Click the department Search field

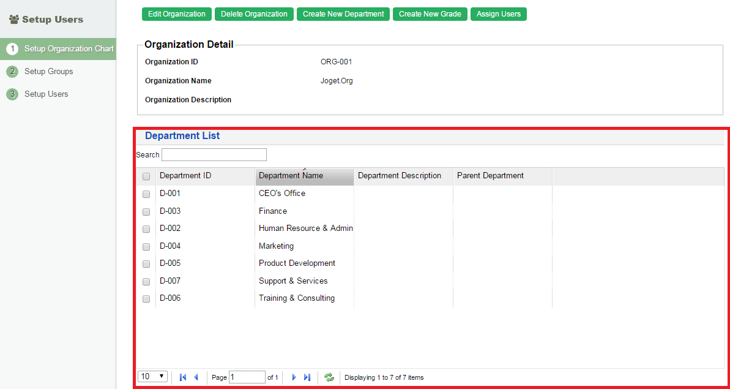point(214,155)
